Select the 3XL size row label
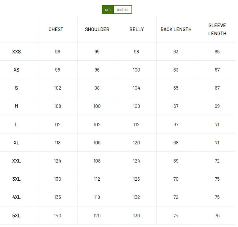 [16, 179]
